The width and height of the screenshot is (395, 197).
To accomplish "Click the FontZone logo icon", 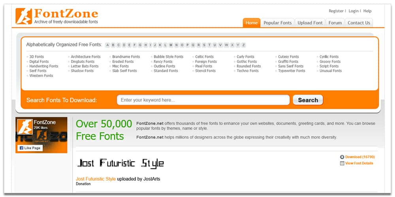I will tap(24, 16).
